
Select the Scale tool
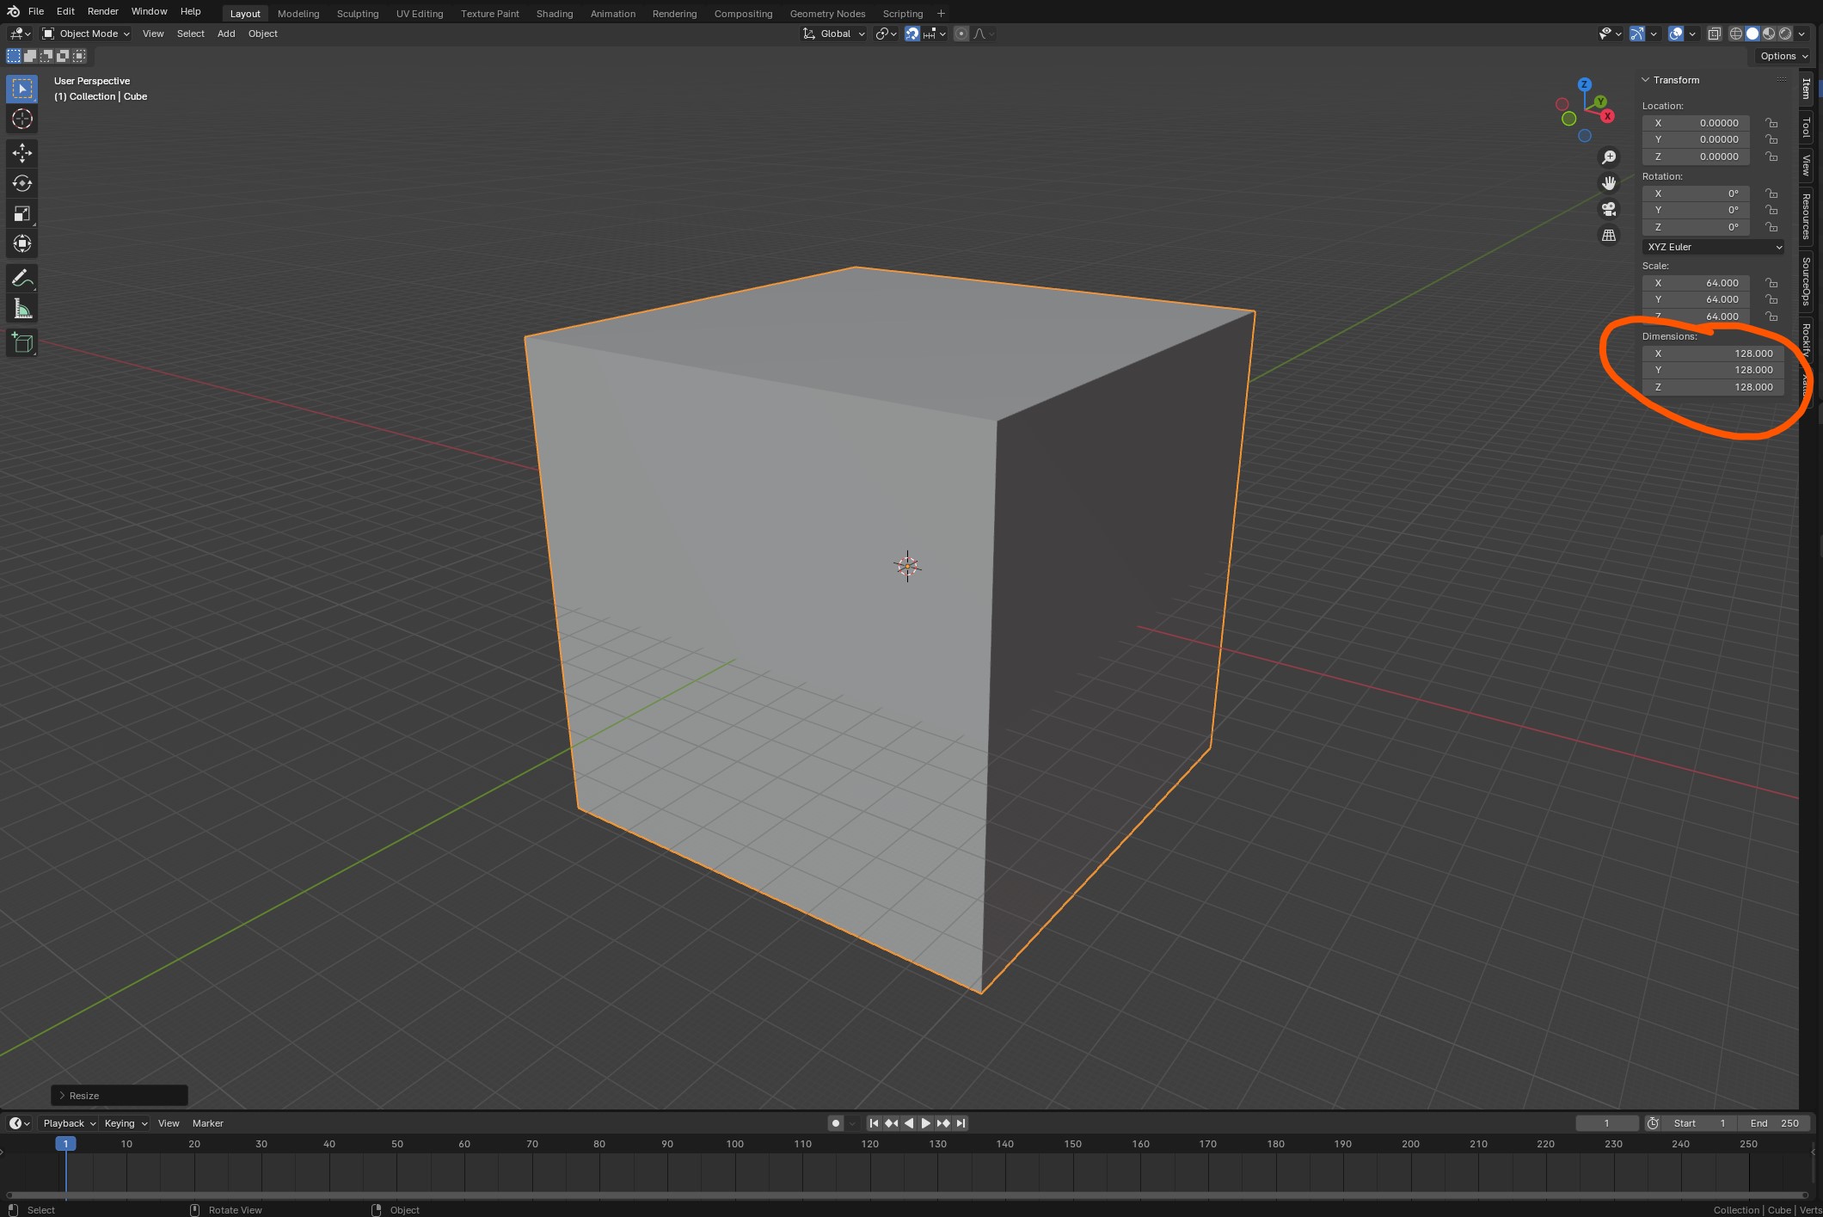point(22,213)
